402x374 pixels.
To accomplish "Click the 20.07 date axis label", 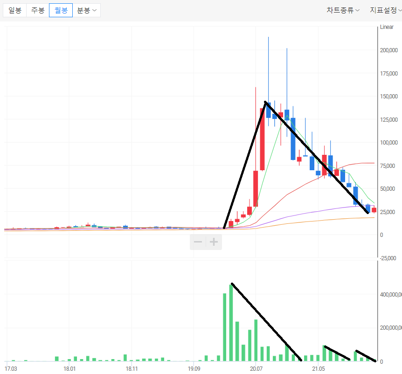I will pos(256,368).
